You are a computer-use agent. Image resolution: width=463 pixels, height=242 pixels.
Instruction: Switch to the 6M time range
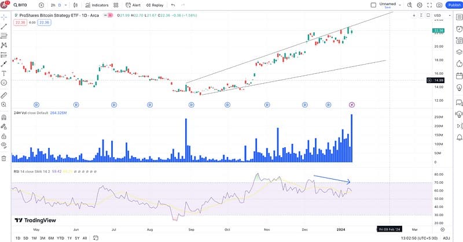(50, 238)
